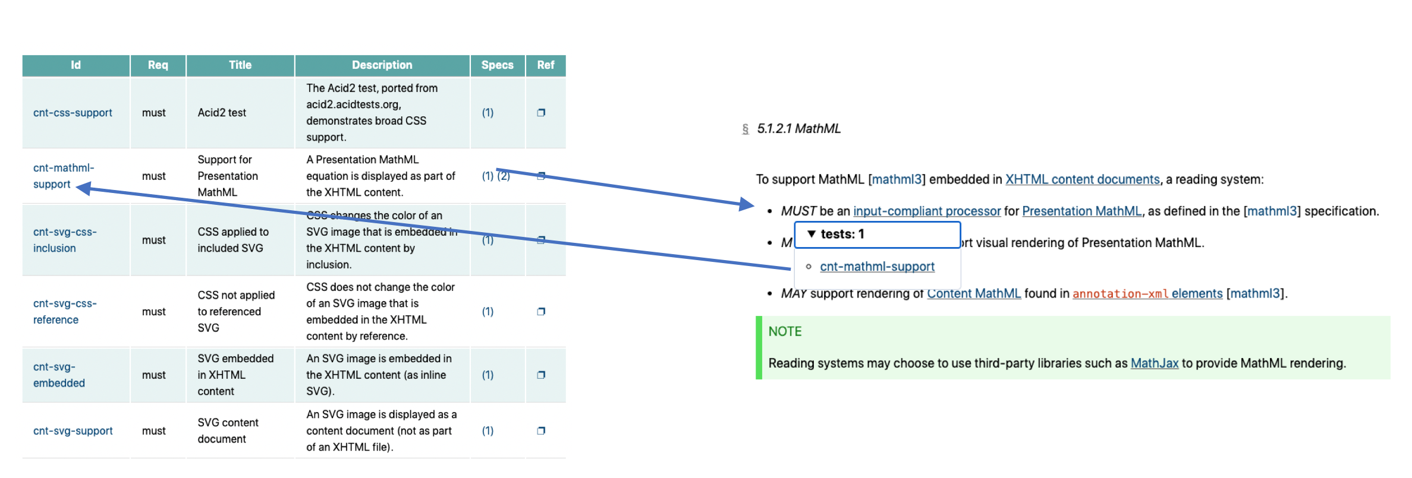Open the cnt-svg-support Id link
The height and width of the screenshot is (478, 1412).
(x=73, y=431)
